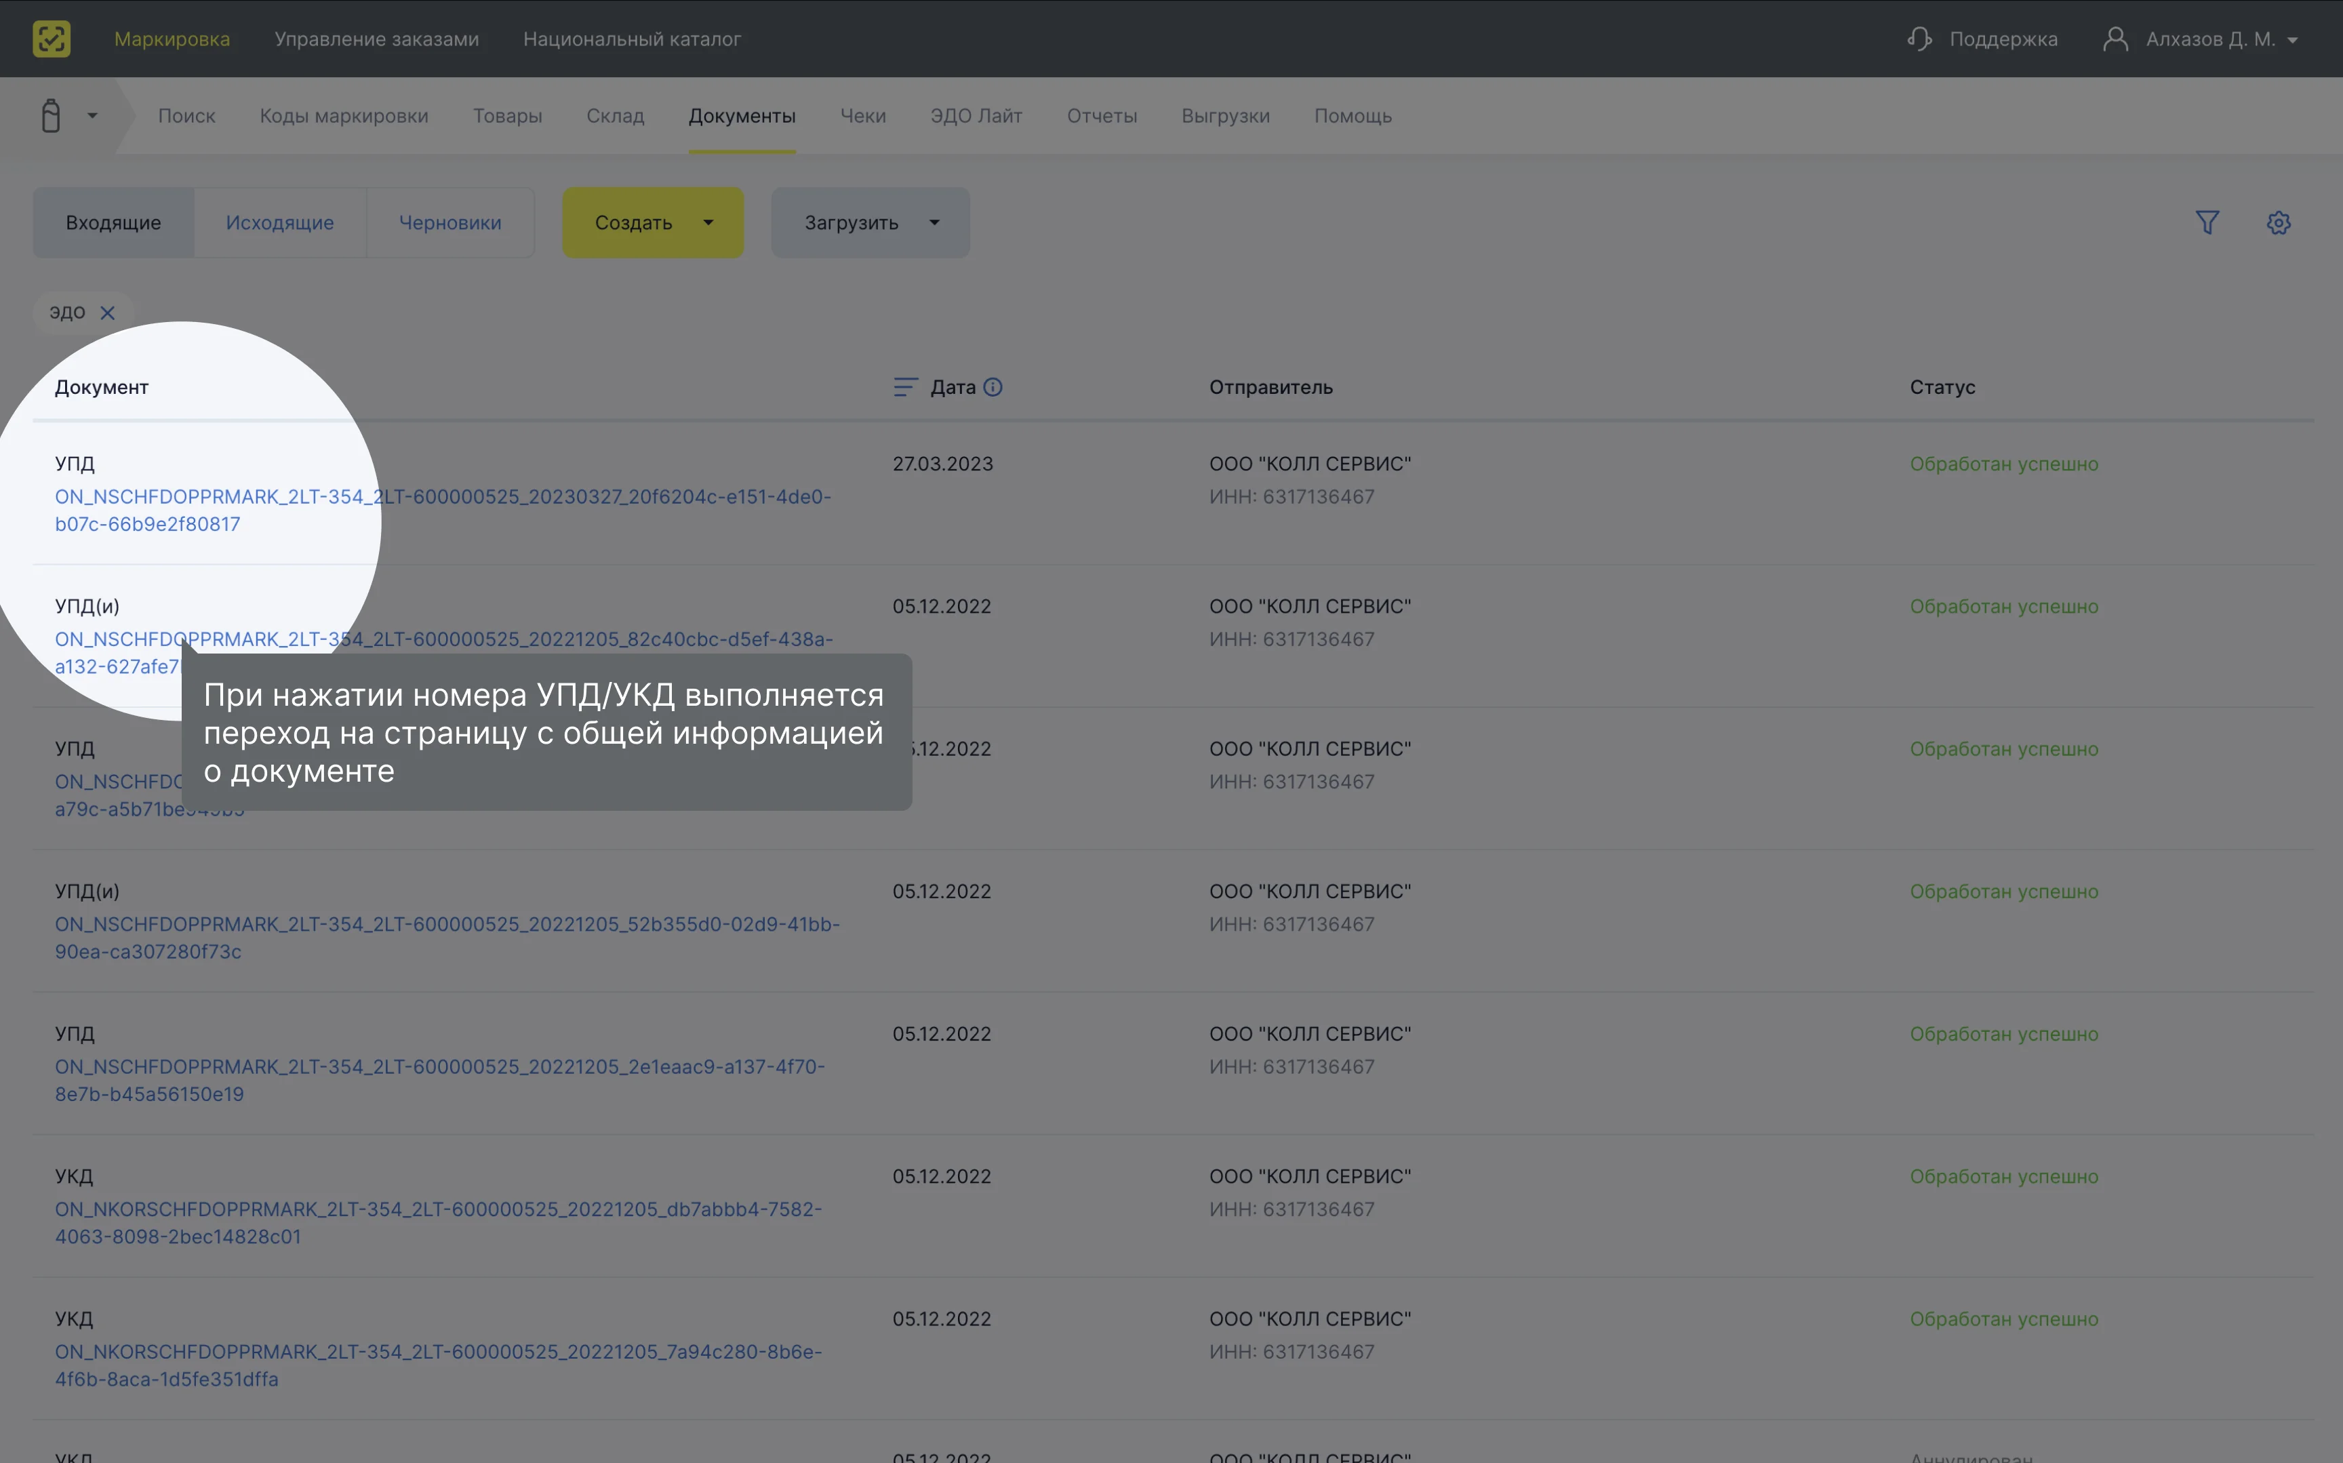Viewport: 2343px width, 1463px height.
Task: Go to the ЭДО Лайт tab
Action: 976,115
